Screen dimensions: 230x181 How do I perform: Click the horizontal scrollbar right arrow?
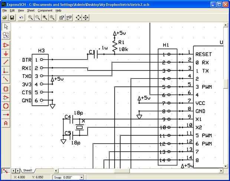221,171
